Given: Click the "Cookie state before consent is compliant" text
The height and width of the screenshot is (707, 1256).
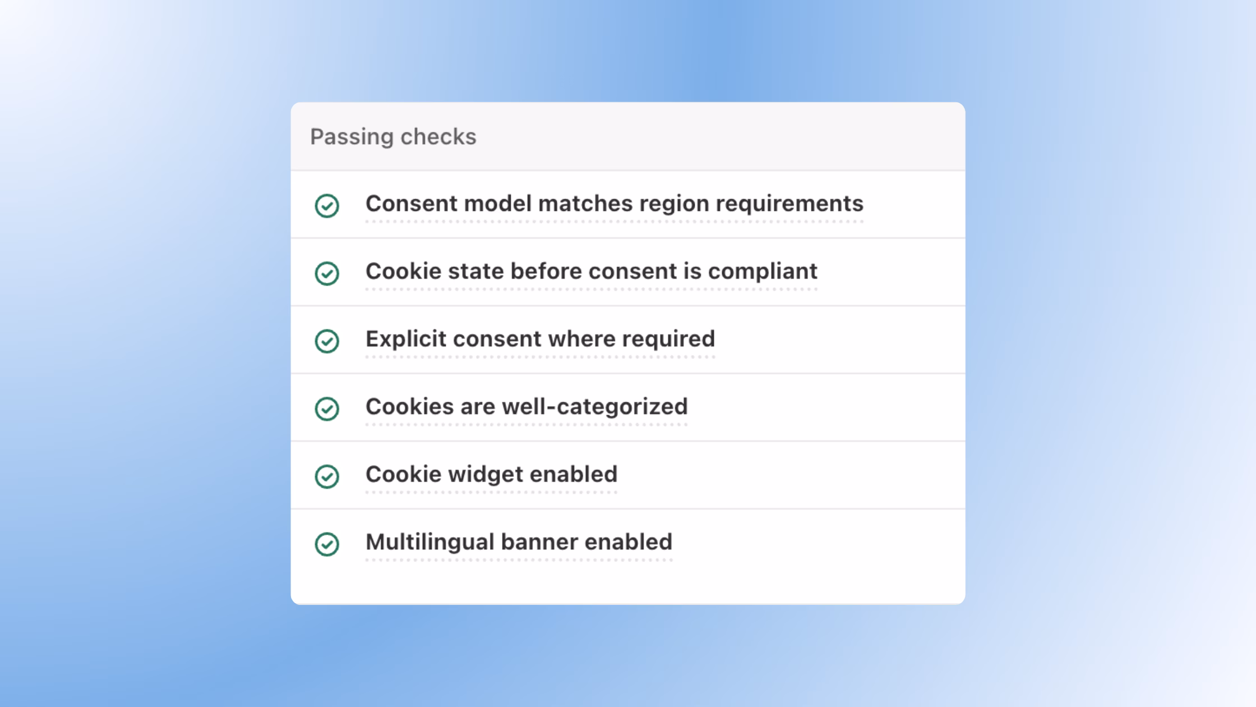Looking at the screenshot, I should pos(591,272).
